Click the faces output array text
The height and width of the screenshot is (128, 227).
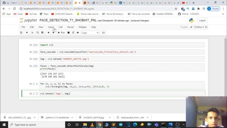(52, 75)
